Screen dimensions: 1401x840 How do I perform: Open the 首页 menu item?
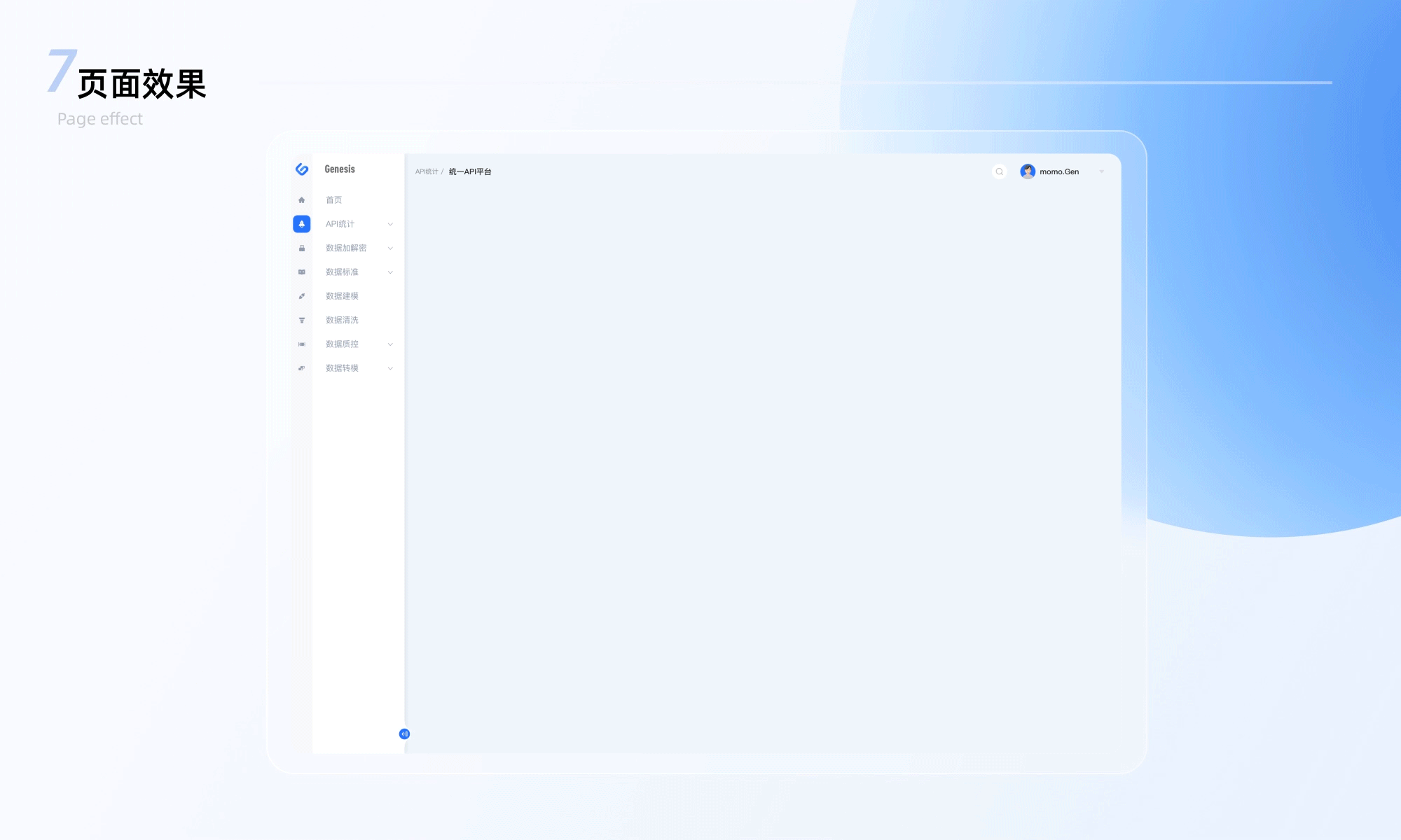[334, 200]
